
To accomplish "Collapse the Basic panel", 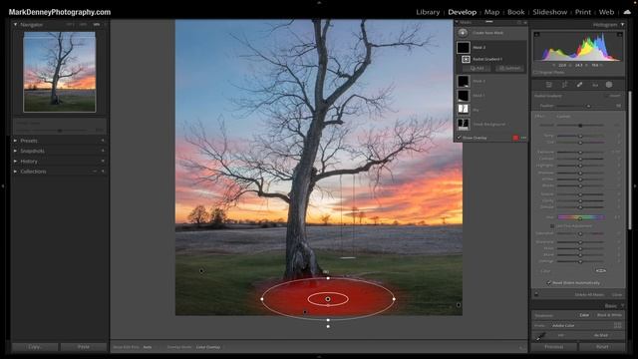I will [x=622, y=306].
